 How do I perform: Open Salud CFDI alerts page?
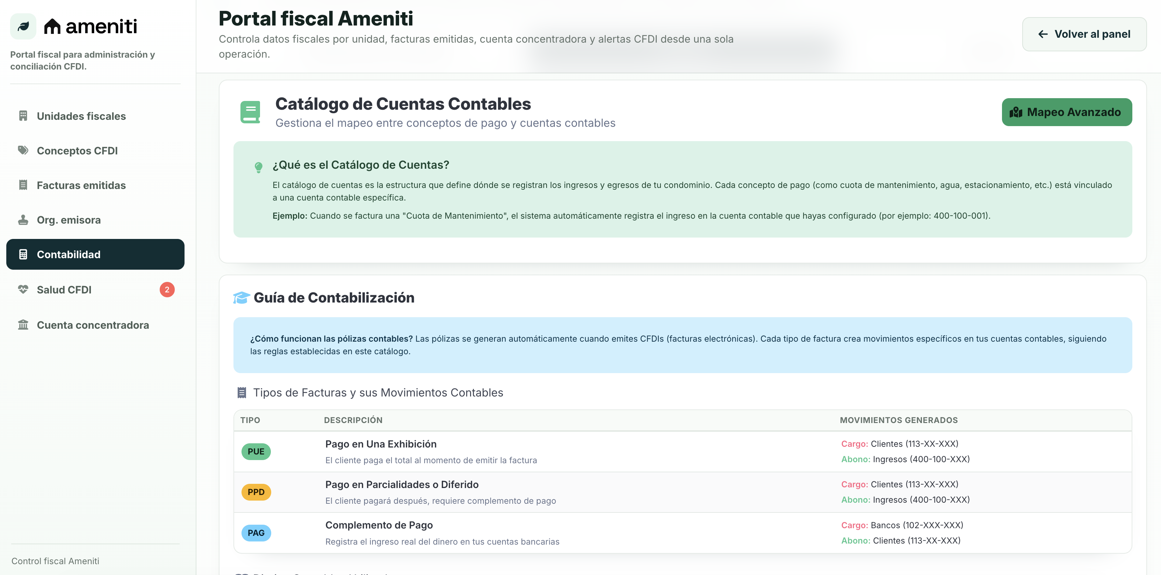[x=95, y=290]
